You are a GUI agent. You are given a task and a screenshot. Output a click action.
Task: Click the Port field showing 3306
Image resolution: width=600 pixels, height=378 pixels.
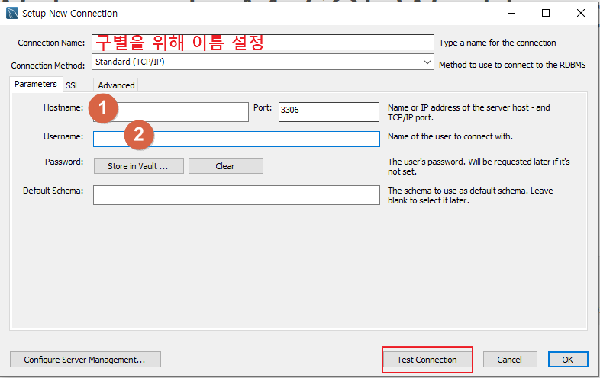click(329, 111)
